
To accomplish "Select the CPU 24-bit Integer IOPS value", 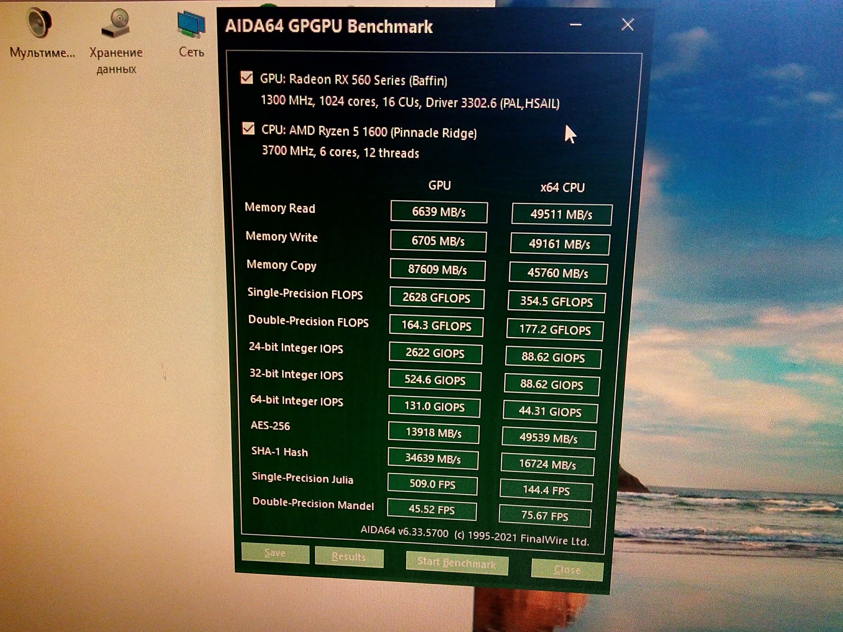I will [x=553, y=357].
